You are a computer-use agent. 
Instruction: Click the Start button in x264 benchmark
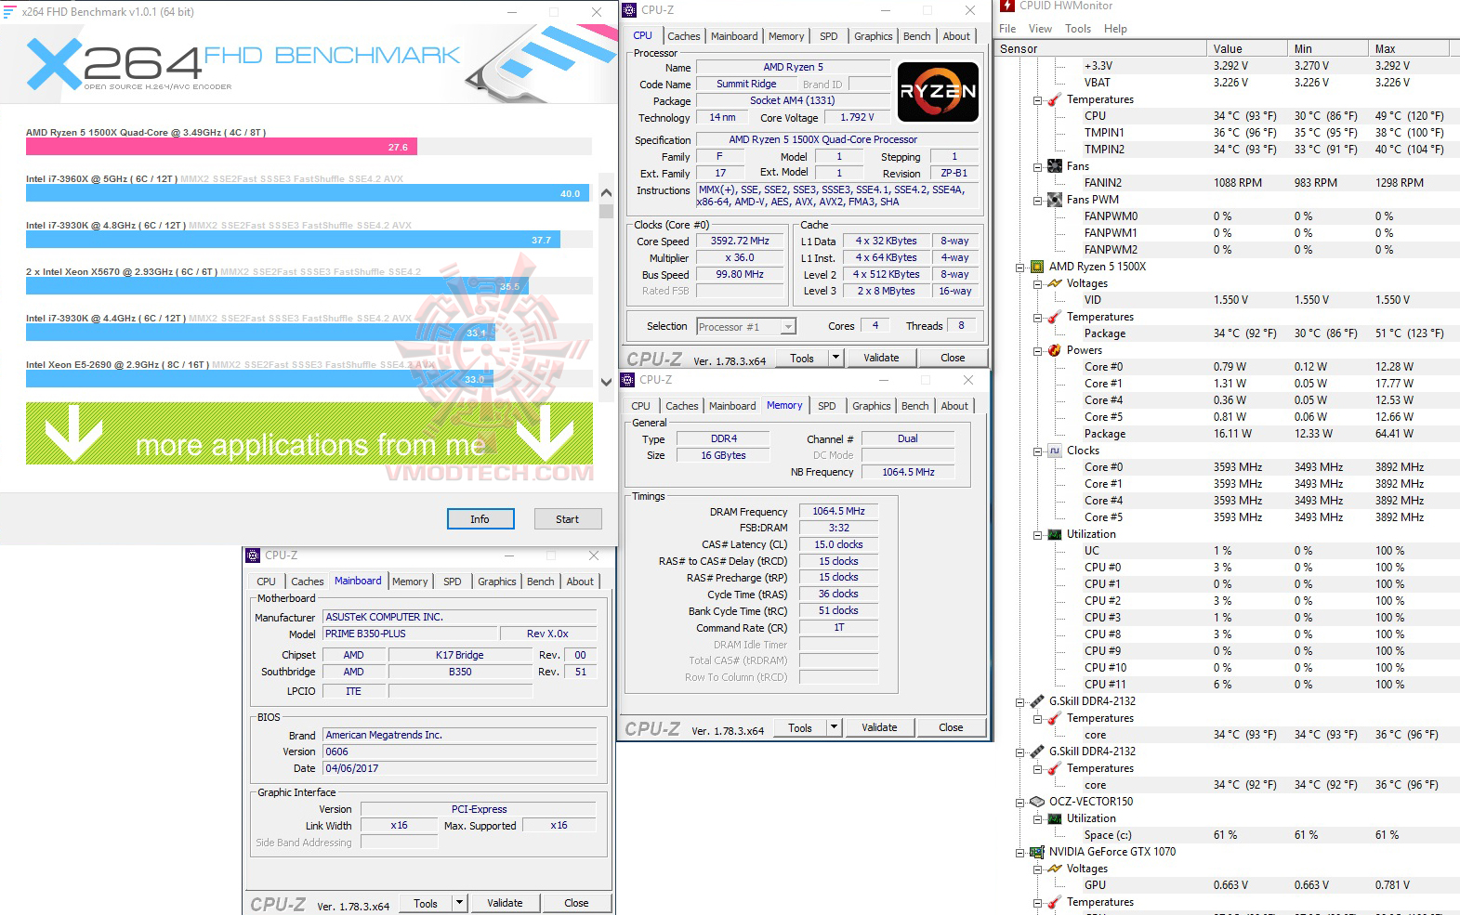567,519
